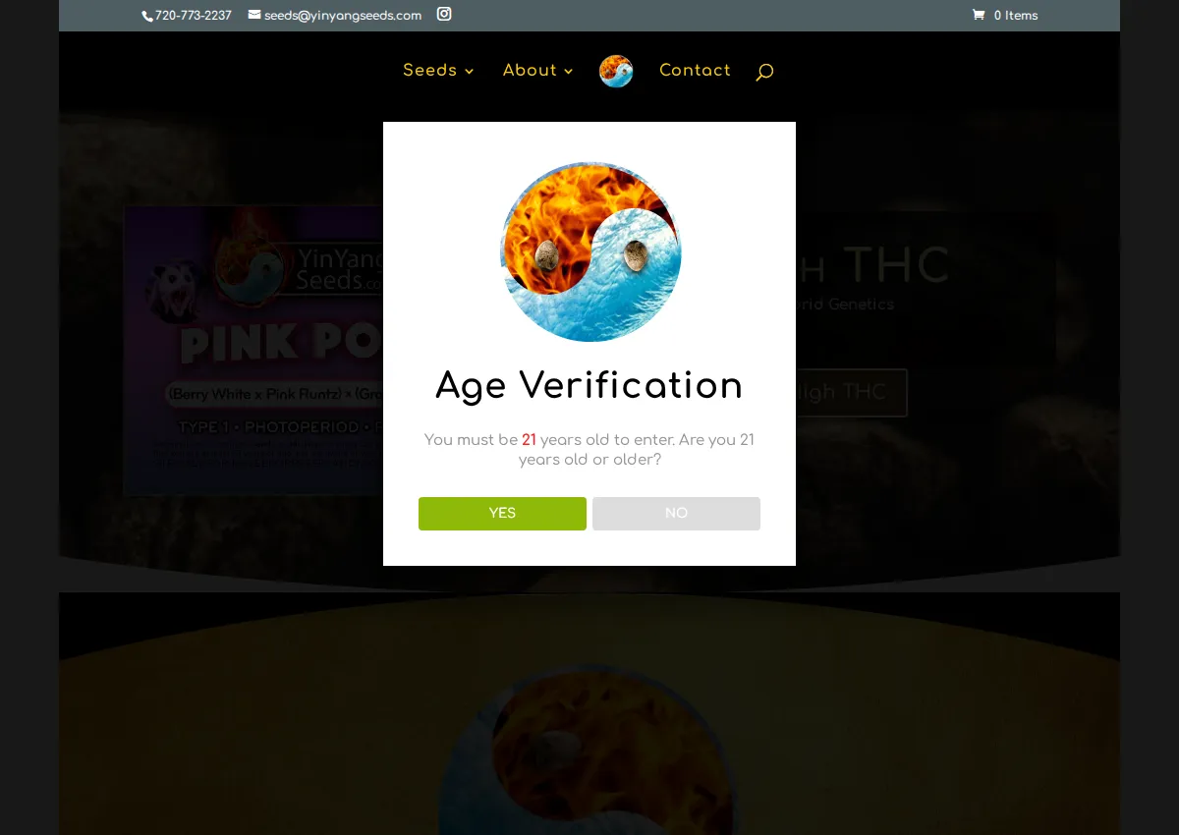Decline age verification with NO button

676,514
